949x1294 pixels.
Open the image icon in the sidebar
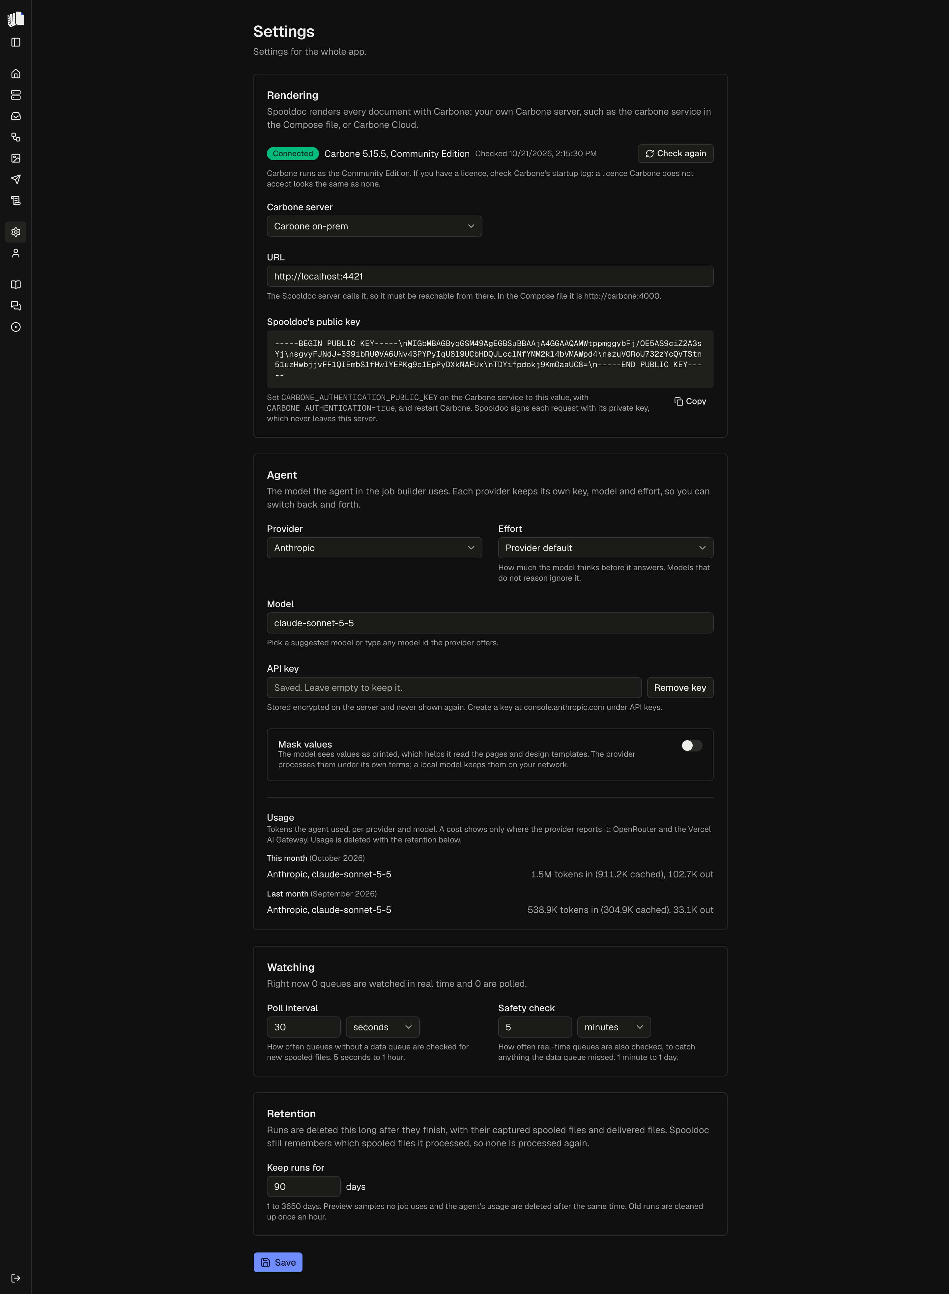15,158
